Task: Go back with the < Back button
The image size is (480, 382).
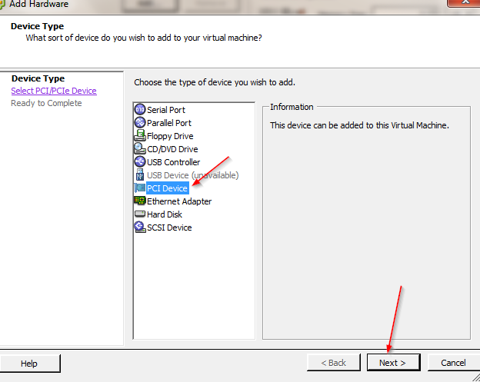Action: coord(333,363)
